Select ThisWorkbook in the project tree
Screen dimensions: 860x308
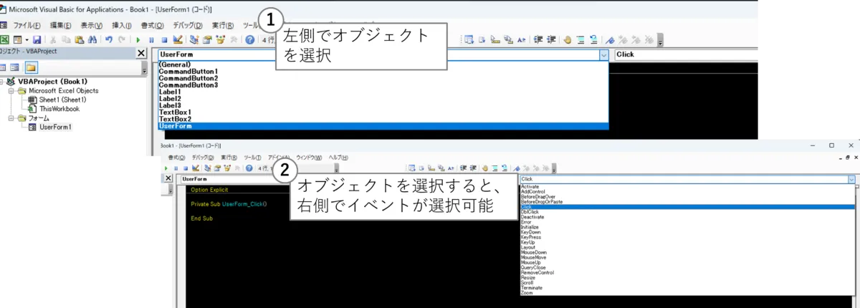(x=59, y=109)
